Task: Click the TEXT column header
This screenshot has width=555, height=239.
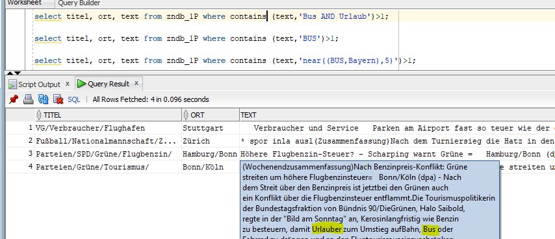Action: click(x=397, y=115)
